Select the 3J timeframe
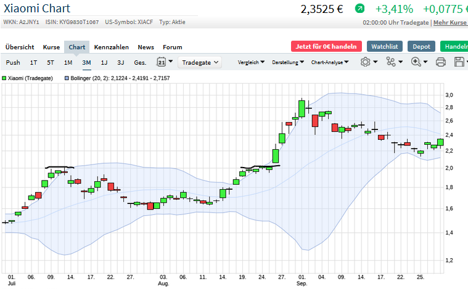Screen dimensions: 468x289 click(x=121, y=63)
